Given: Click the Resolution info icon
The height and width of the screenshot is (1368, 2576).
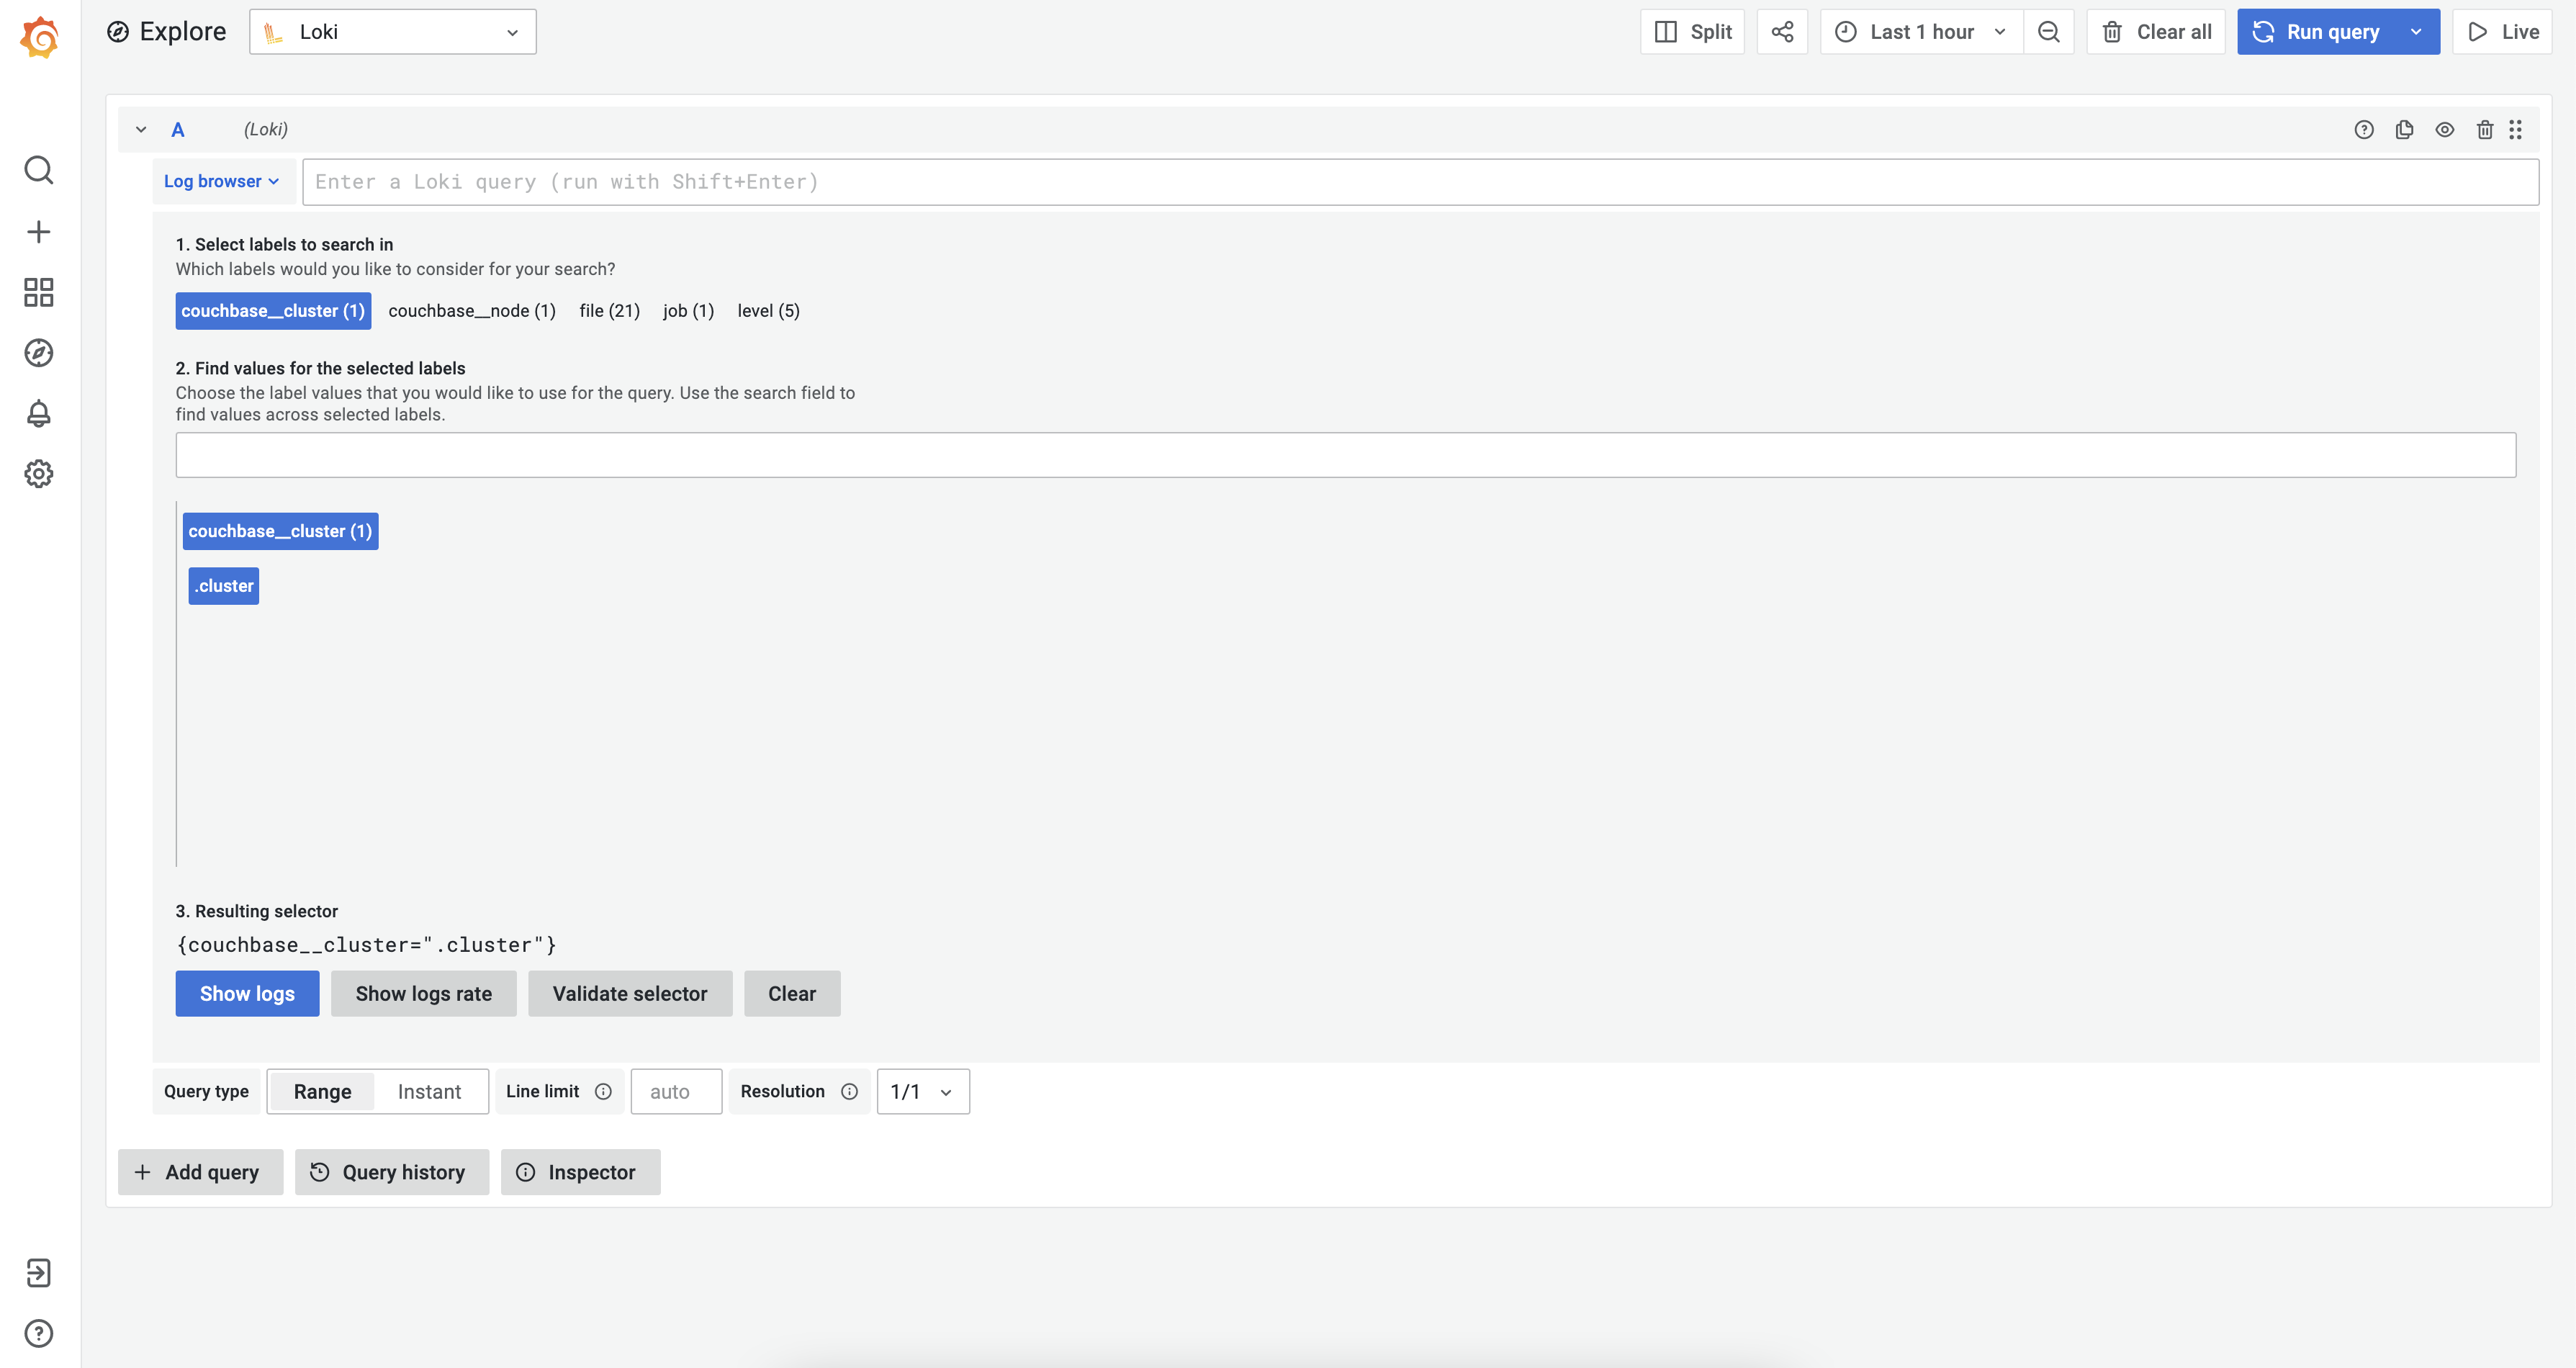Looking at the screenshot, I should pos(849,1092).
